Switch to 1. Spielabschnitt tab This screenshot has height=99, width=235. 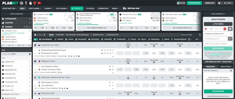click(97, 35)
